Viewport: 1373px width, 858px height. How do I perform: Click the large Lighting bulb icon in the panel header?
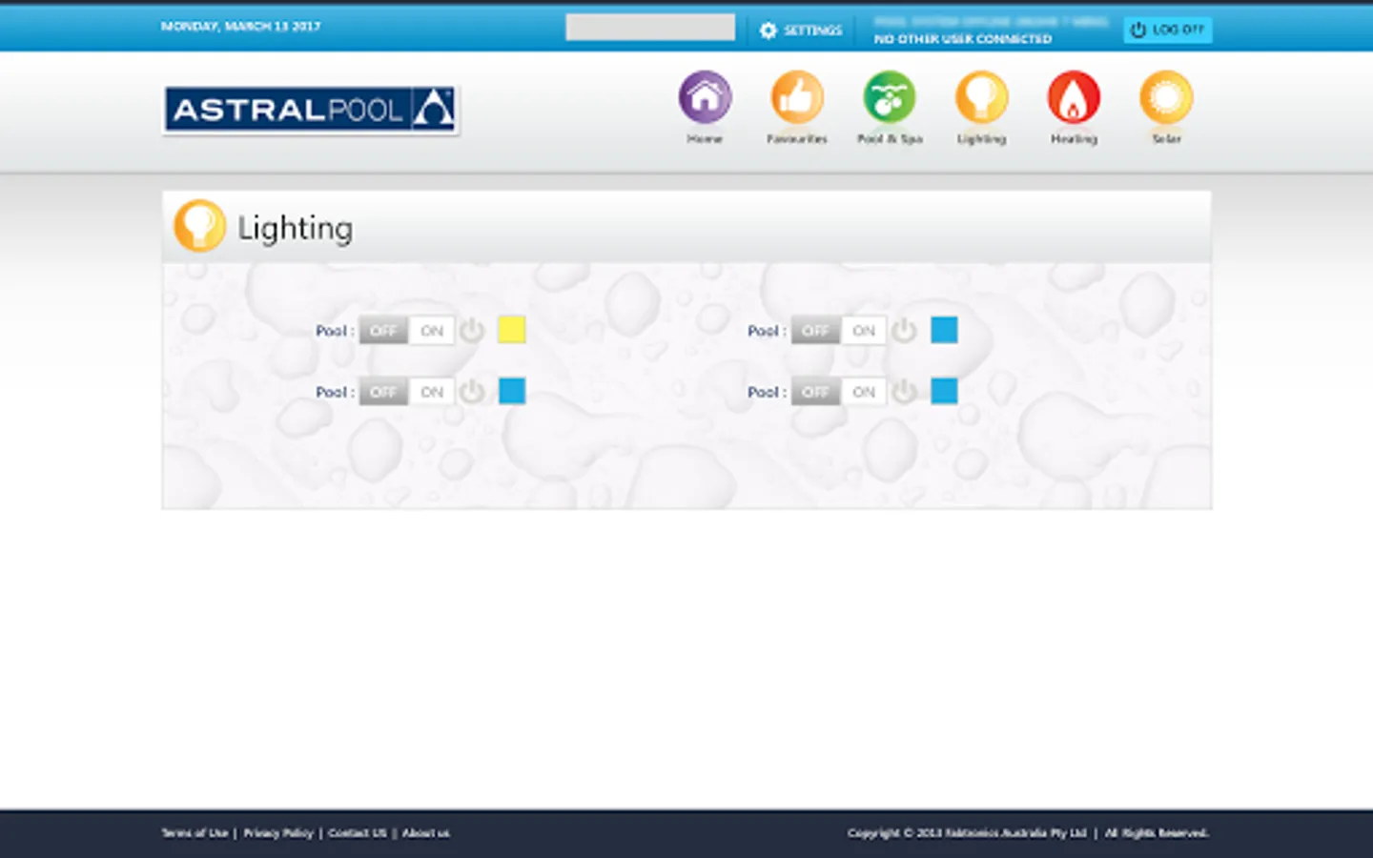pyautogui.click(x=199, y=226)
